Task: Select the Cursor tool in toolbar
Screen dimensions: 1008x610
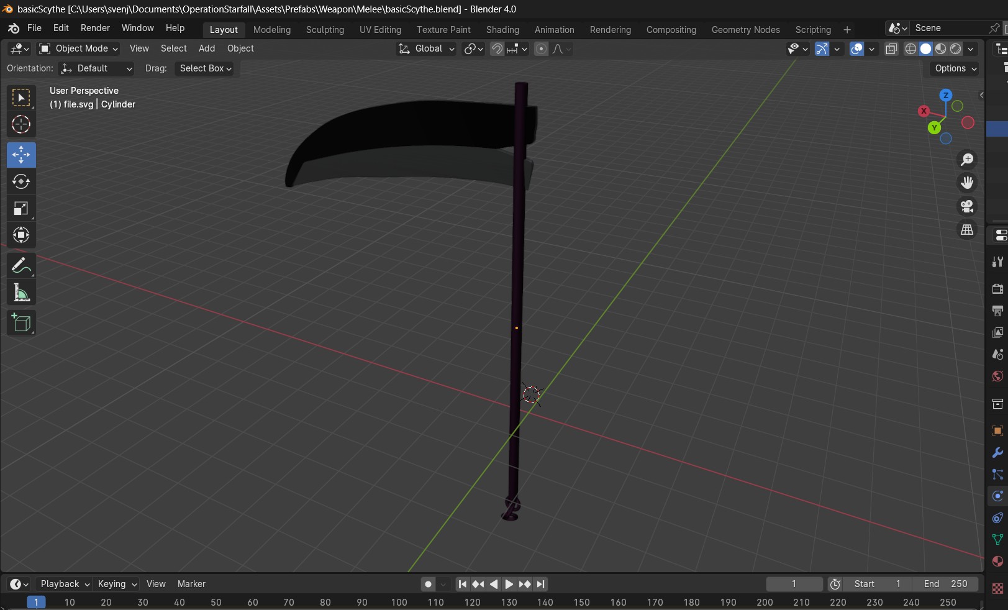Action: point(21,125)
